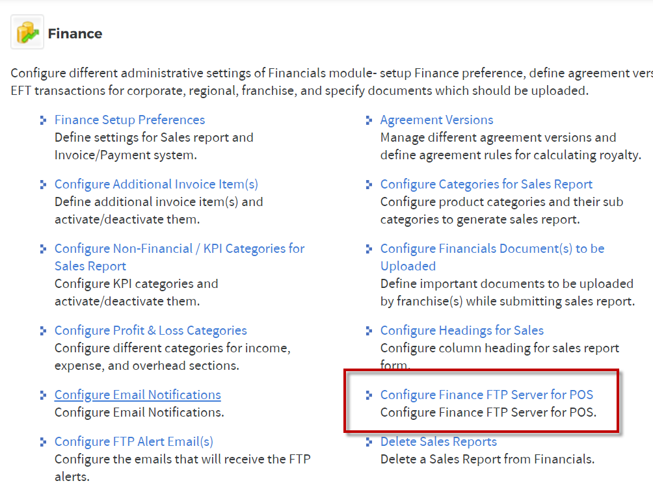Open Configure Categories for Sales Report

click(486, 184)
